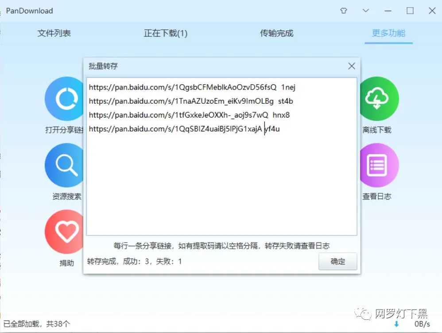The image size is (442, 333).
Task: Click the blue 打开分享链接 circle icon
Action: click(x=64, y=99)
